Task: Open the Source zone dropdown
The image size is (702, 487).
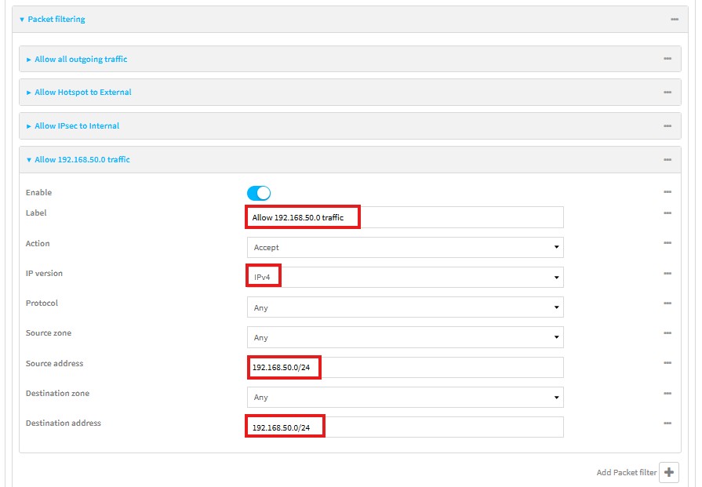Action: click(x=405, y=337)
